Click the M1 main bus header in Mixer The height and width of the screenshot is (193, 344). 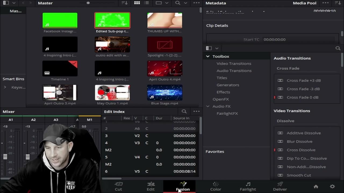click(89, 120)
